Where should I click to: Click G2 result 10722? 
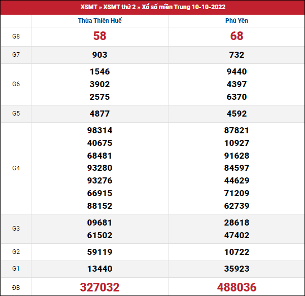coord(236,252)
